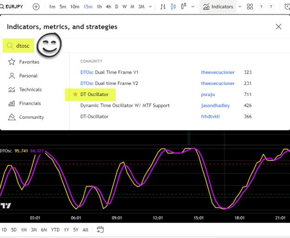Select the 1m timeframe
The height and width of the screenshot is (238, 290).
pyautogui.click(x=52, y=7)
